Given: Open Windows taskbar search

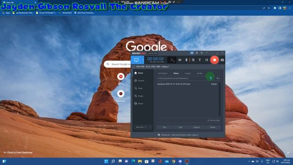Looking at the screenshot, I should (113, 161).
